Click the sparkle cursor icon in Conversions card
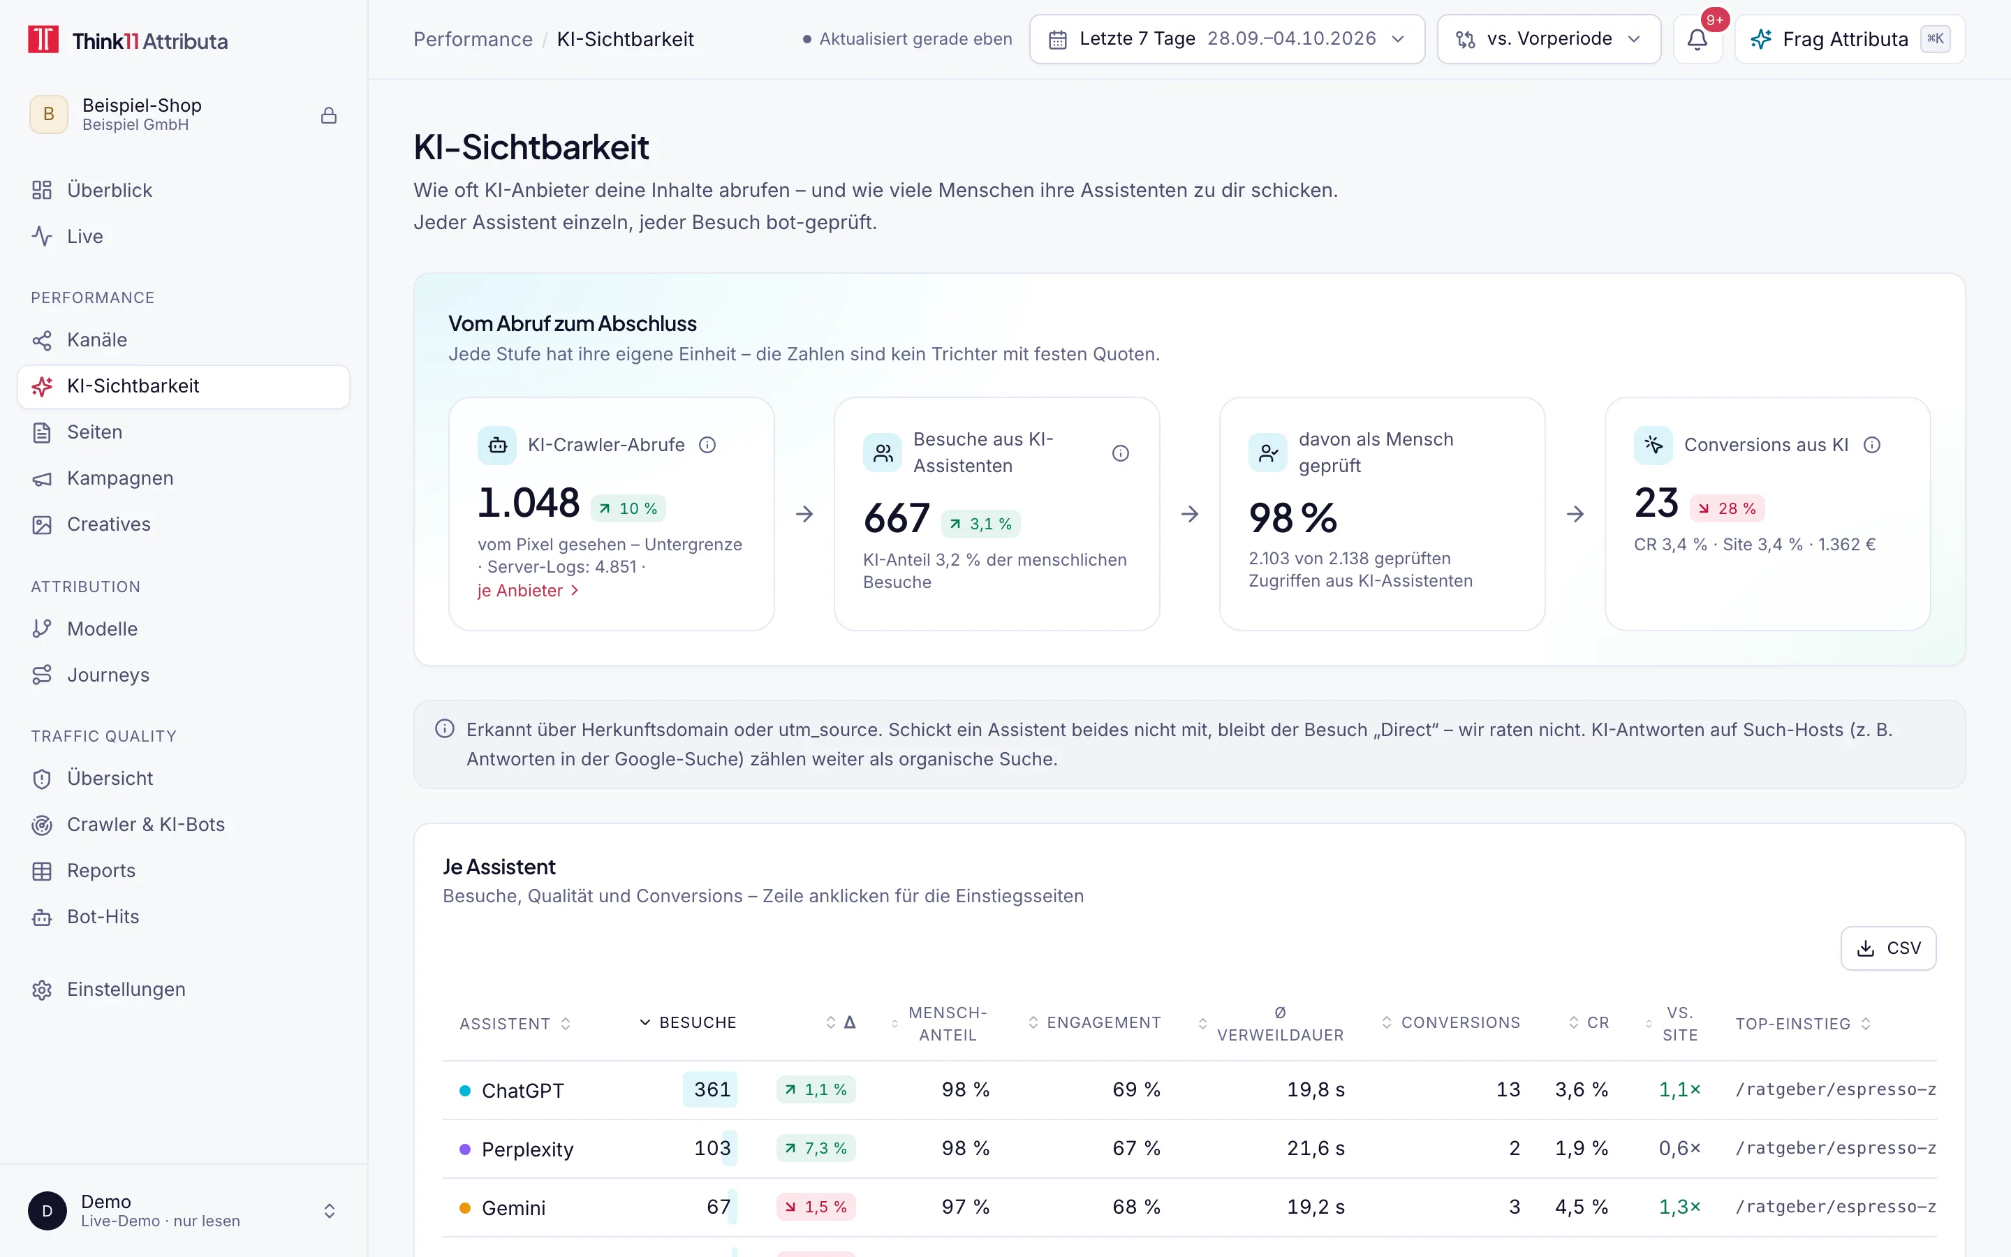The image size is (2011, 1257). [1653, 445]
